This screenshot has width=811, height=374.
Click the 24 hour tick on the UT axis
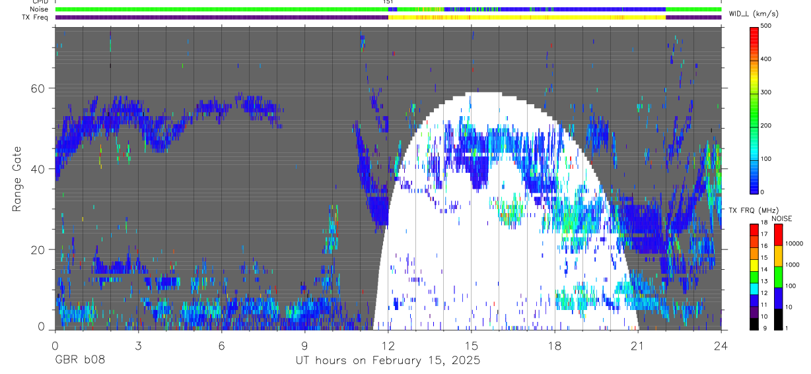(x=721, y=344)
